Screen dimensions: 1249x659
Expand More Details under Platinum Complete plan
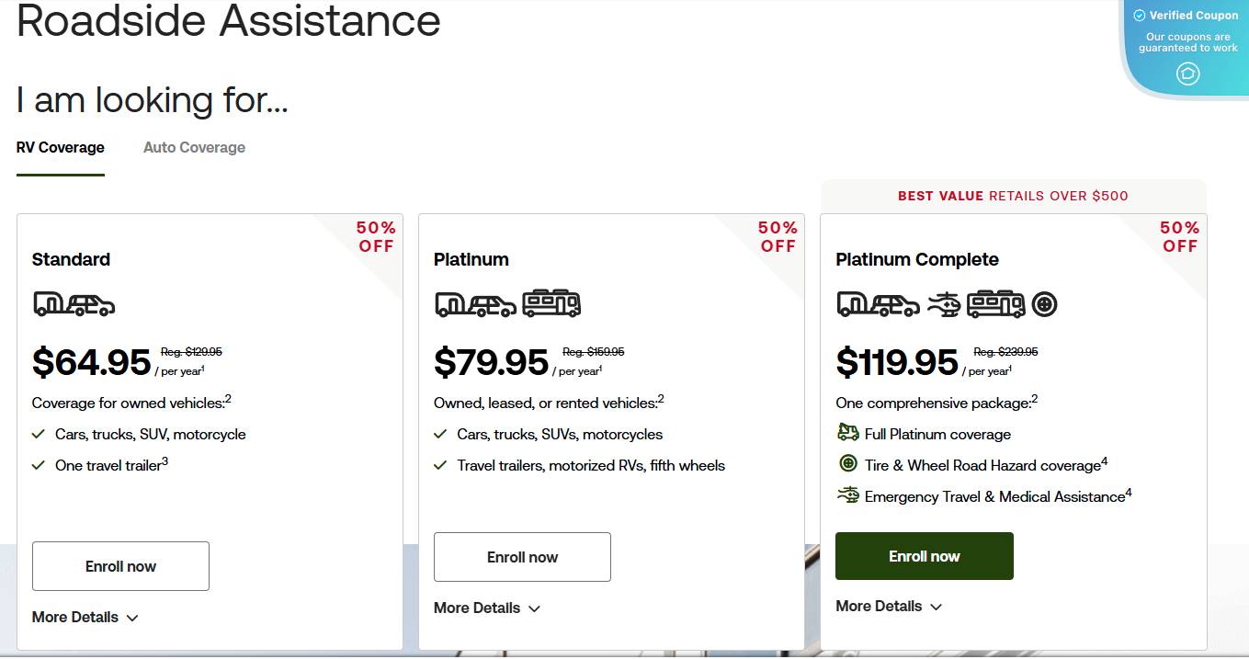889,607
